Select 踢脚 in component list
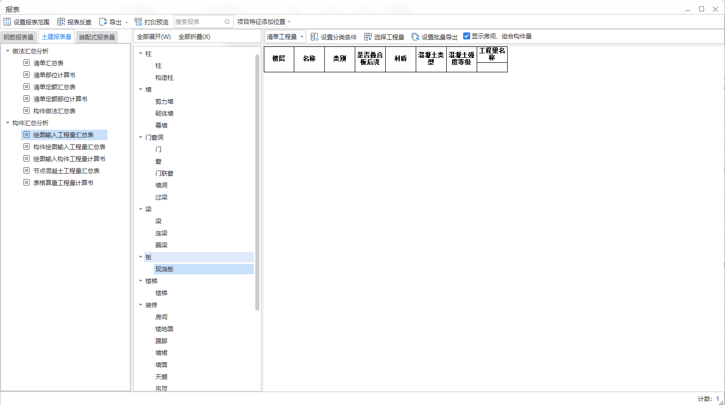Screen dimensions: 725x405 point(161,341)
